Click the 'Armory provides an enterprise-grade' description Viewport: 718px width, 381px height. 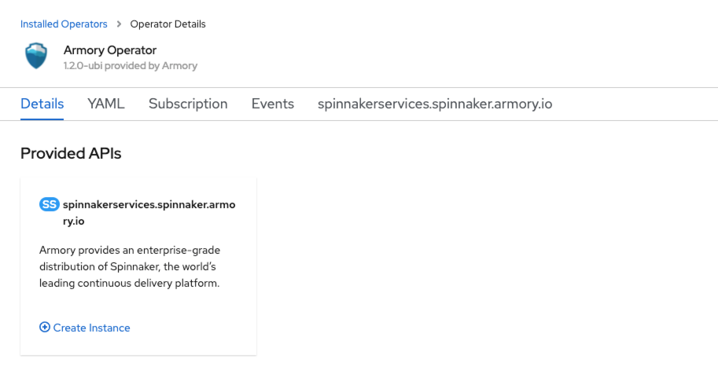(x=130, y=266)
